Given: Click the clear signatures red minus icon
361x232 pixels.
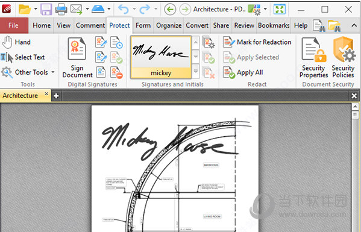Looking at the screenshot, I should pyautogui.click(x=116, y=72).
